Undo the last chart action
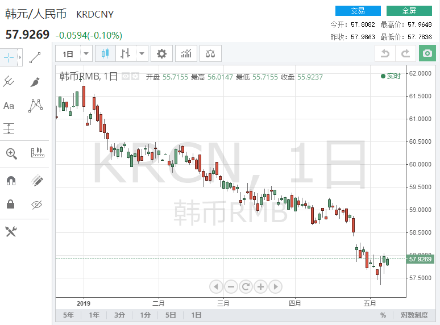This screenshot has height=325, width=440. click(385, 53)
